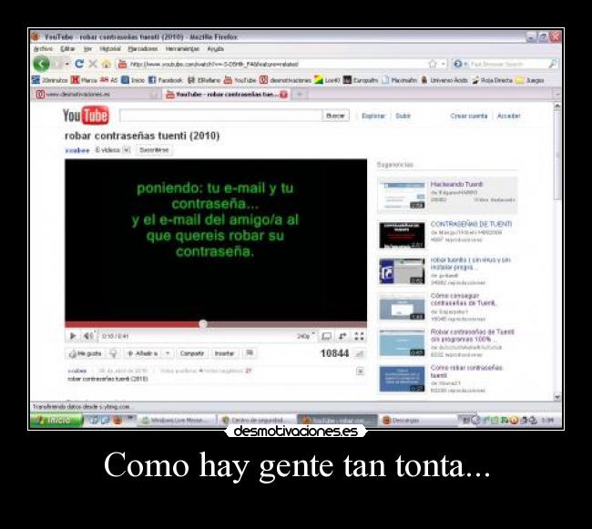592x529 pixels.
Task: Open the Historial menu
Action: (x=110, y=49)
